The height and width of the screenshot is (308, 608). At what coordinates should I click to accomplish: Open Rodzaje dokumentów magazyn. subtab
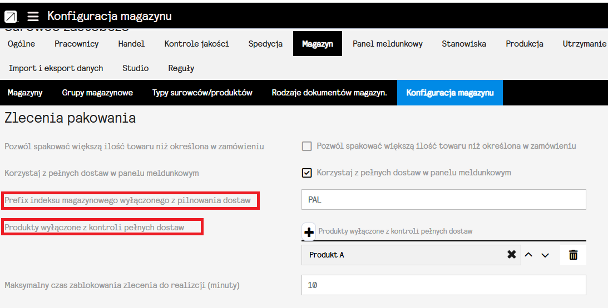[x=329, y=93]
